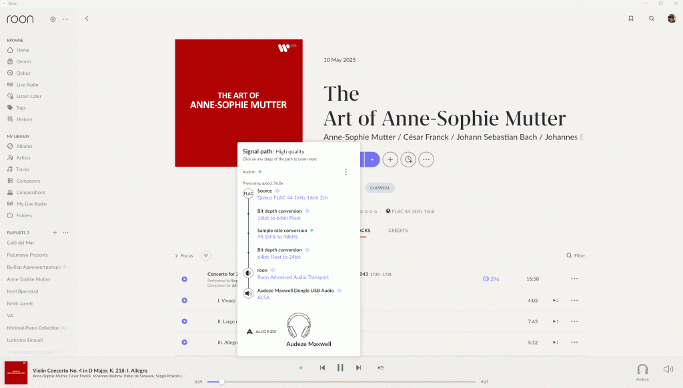The image size is (683, 388).
Task: Click the signal path quality dot in transport bar
Action: pyautogui.click(x=301, y=368)
